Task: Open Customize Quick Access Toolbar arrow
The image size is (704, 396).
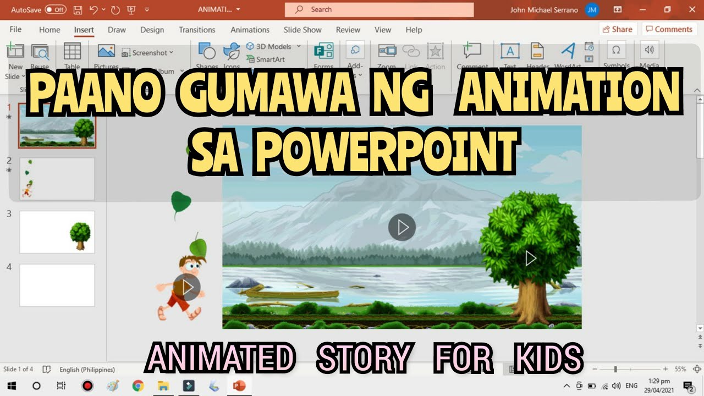Action: click(x=147, y=10)
